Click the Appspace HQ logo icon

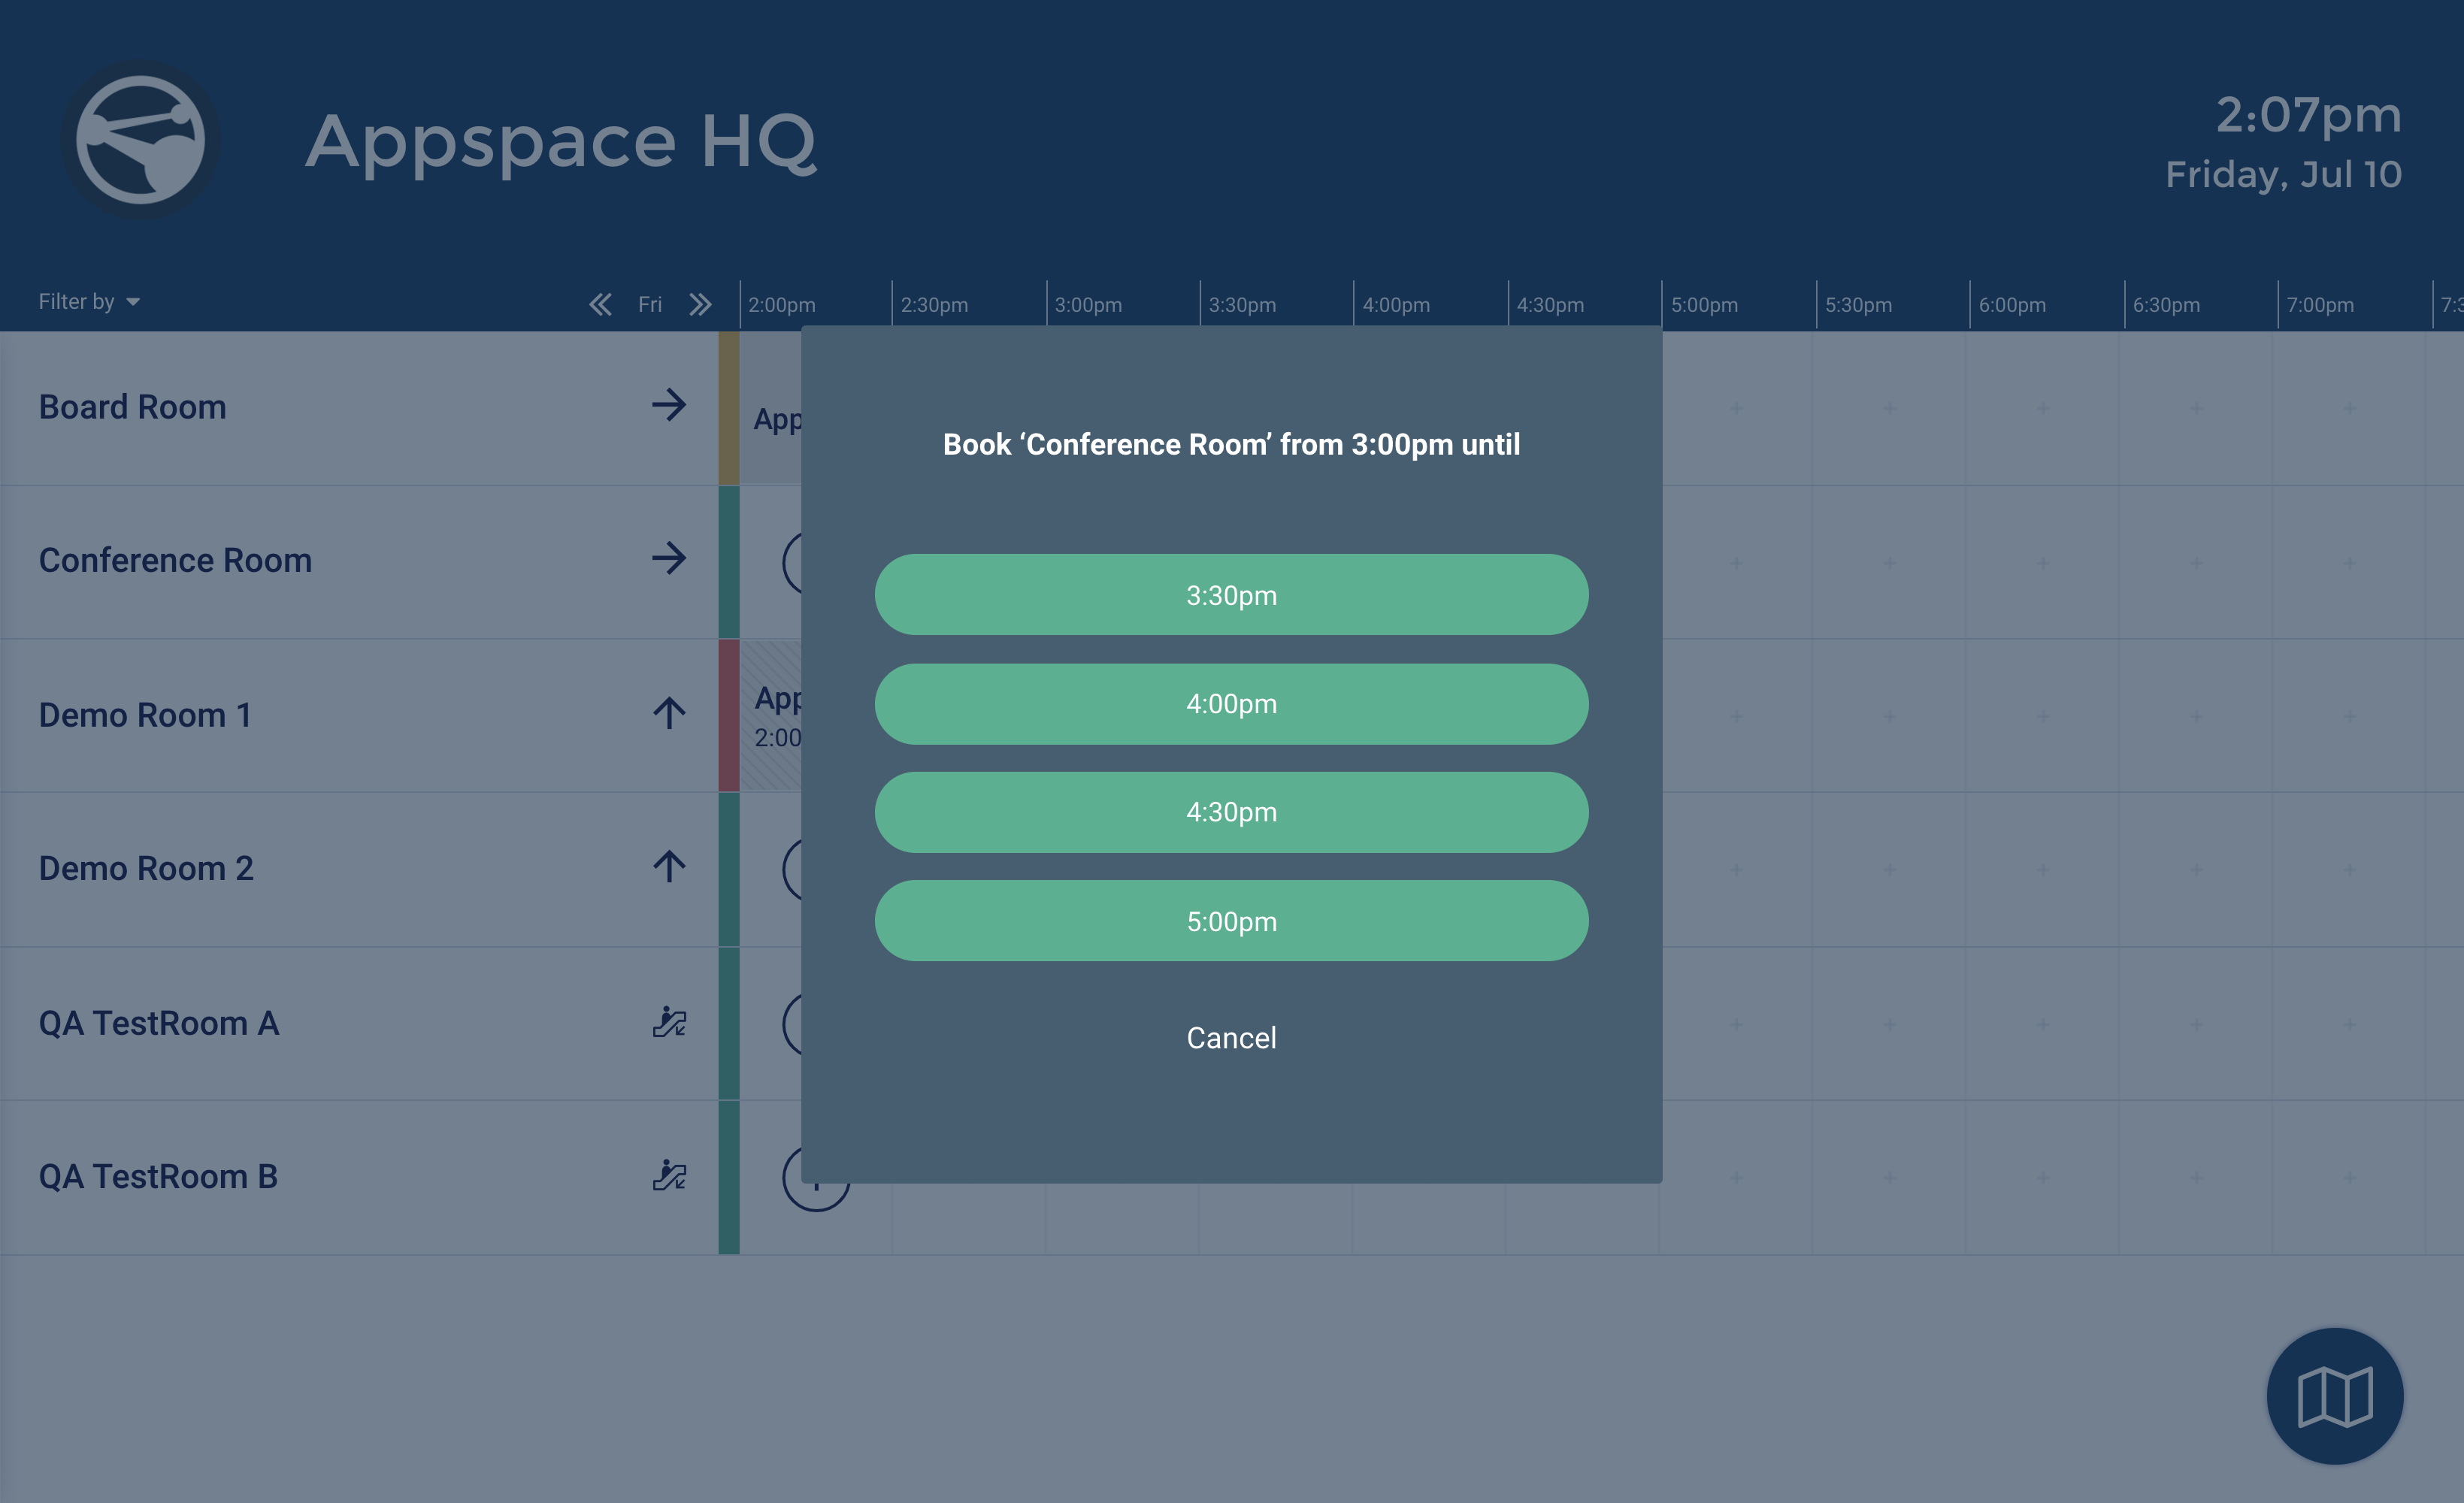[x=140, y=140]
